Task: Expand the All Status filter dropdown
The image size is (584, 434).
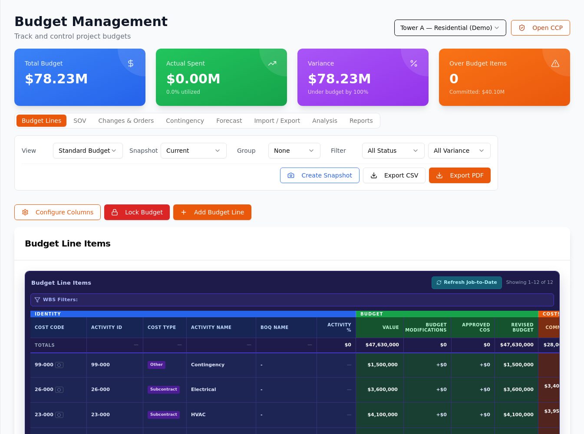Action: pyautogui.click(x=393, y=151)
